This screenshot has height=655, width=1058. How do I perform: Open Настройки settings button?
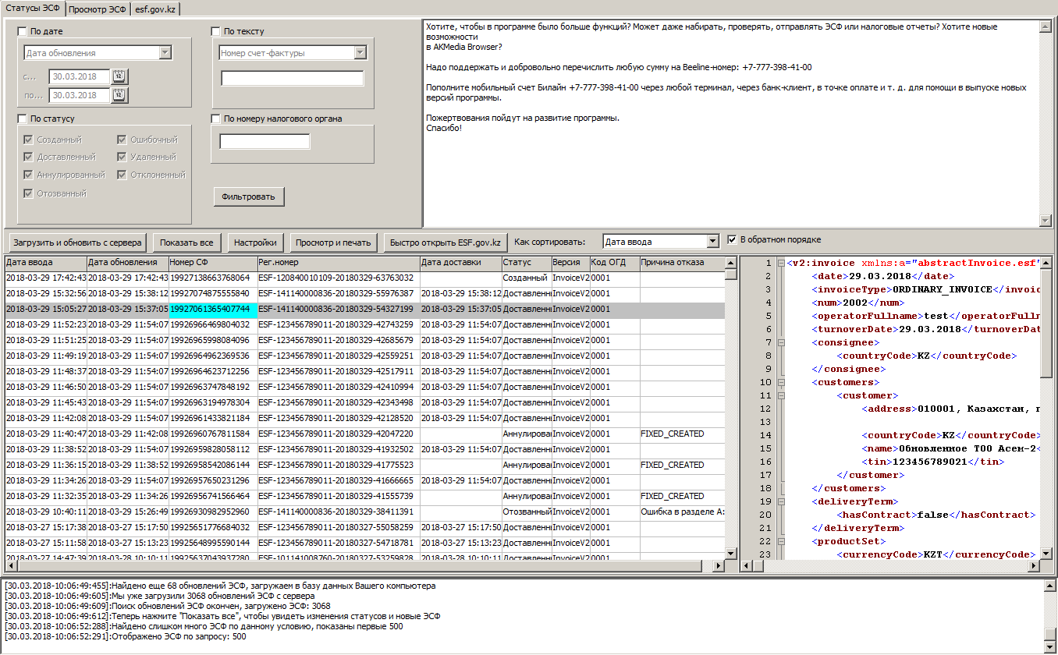256,243
